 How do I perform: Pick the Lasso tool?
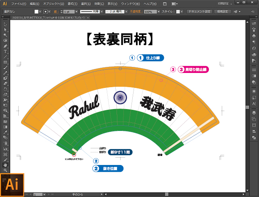click(x=5, y=41)
